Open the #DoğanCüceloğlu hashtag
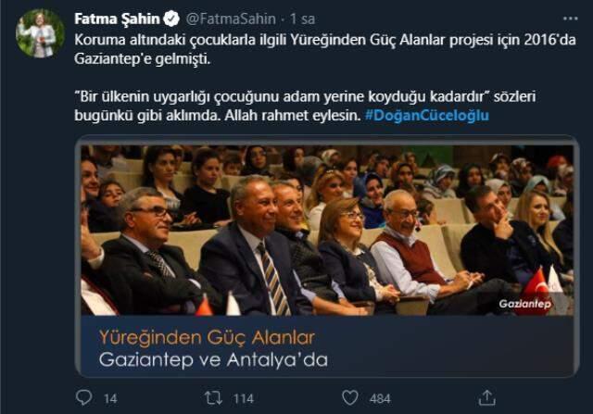The width and height of the screenshot is (593, 414). pos(427,116)
